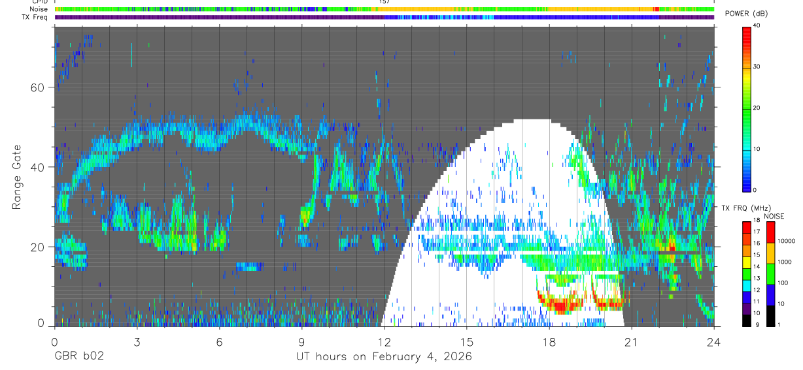Select hour 3 on time axis
This screenshot has width=803, height=370.
[137, 341]
